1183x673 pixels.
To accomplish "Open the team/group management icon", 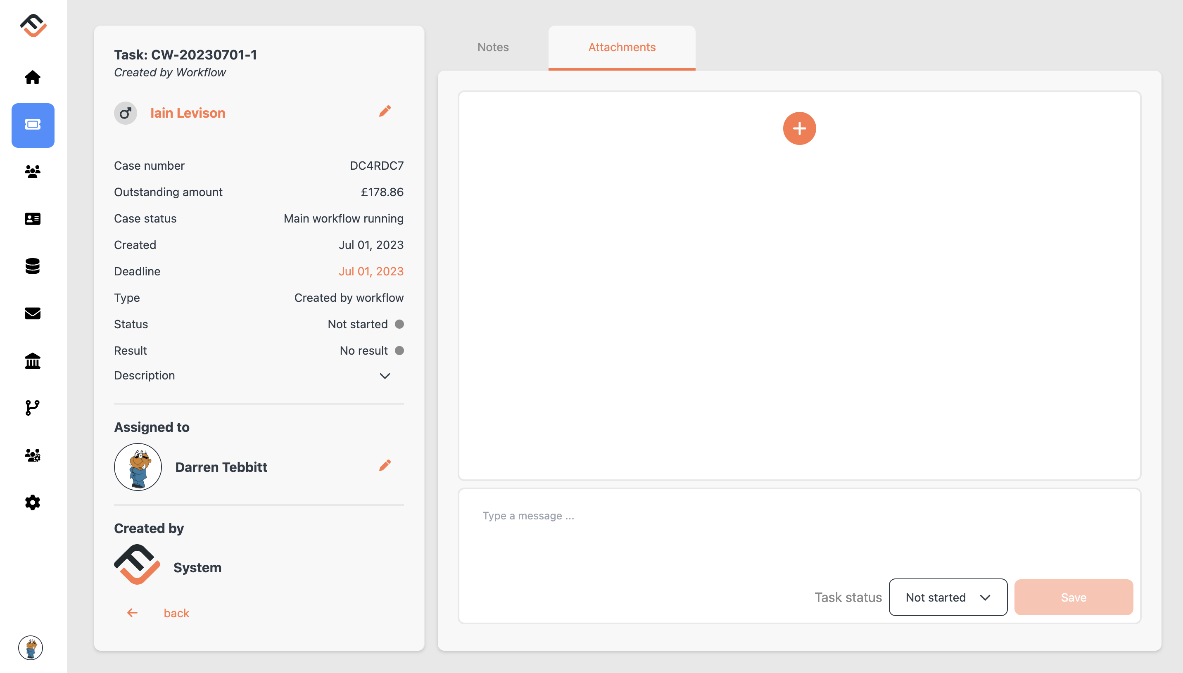I will pyautogui.click(x=33, y=455).
